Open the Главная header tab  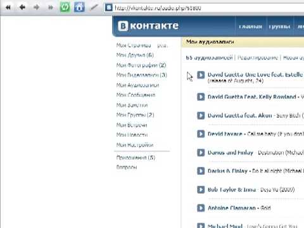(250, 27)
